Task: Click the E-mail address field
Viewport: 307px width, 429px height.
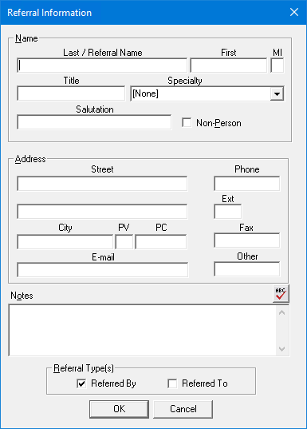Action: point(102,270)
